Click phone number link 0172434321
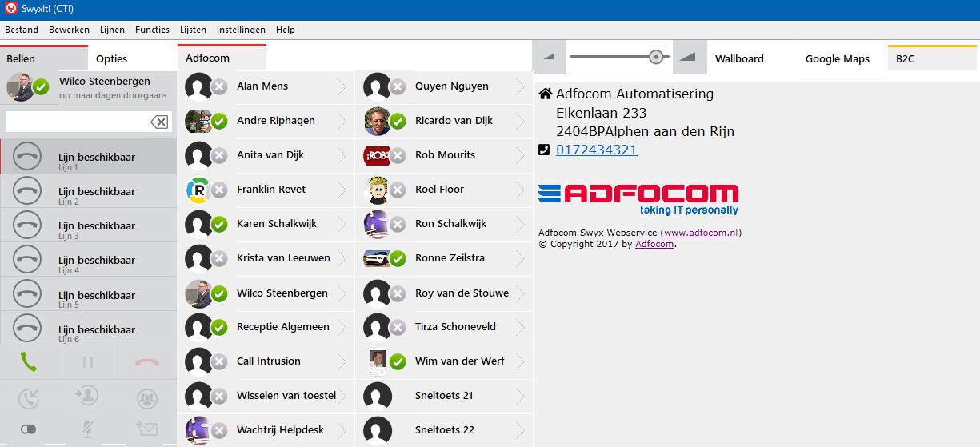 point(597,150)
